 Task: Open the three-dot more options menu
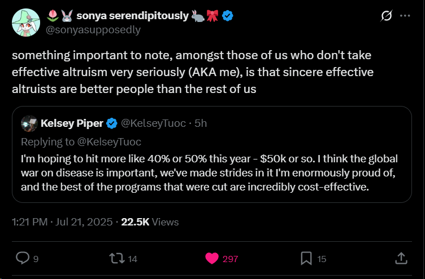tap(405, 16)
